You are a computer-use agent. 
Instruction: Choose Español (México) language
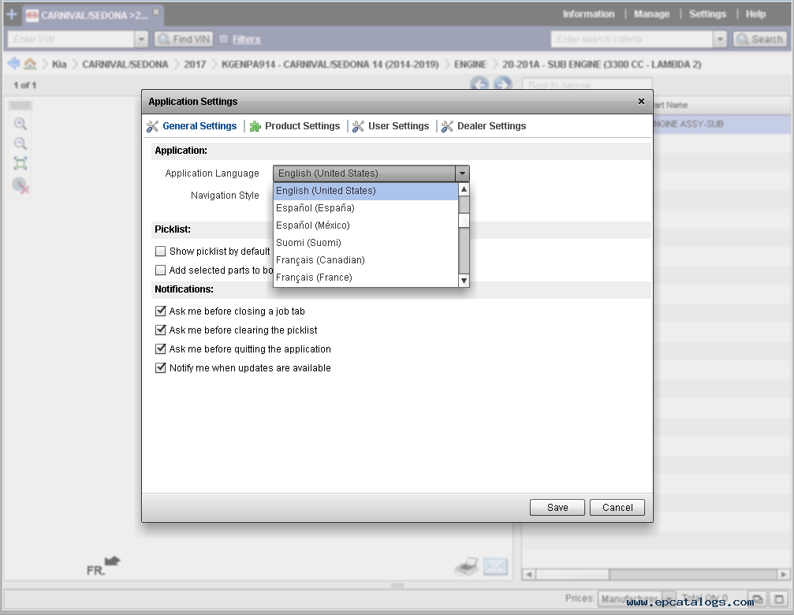point(366,225)
